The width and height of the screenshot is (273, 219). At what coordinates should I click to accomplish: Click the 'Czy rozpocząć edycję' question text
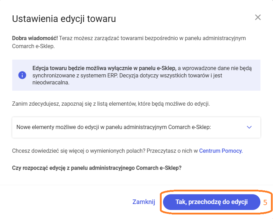[97, 168]
